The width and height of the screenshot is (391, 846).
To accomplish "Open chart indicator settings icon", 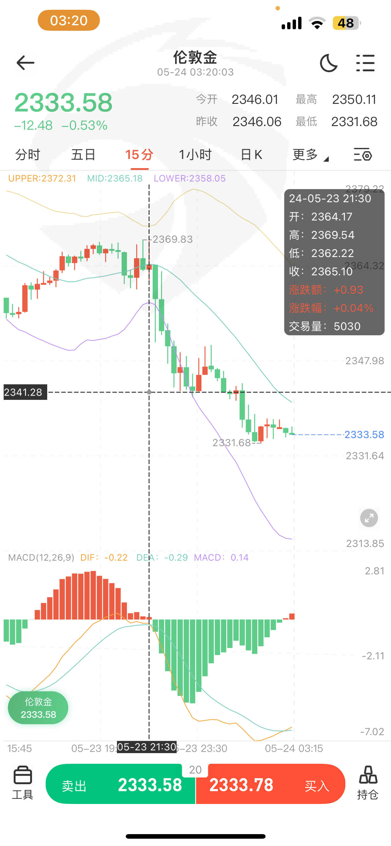I will [x=362, y=154].
